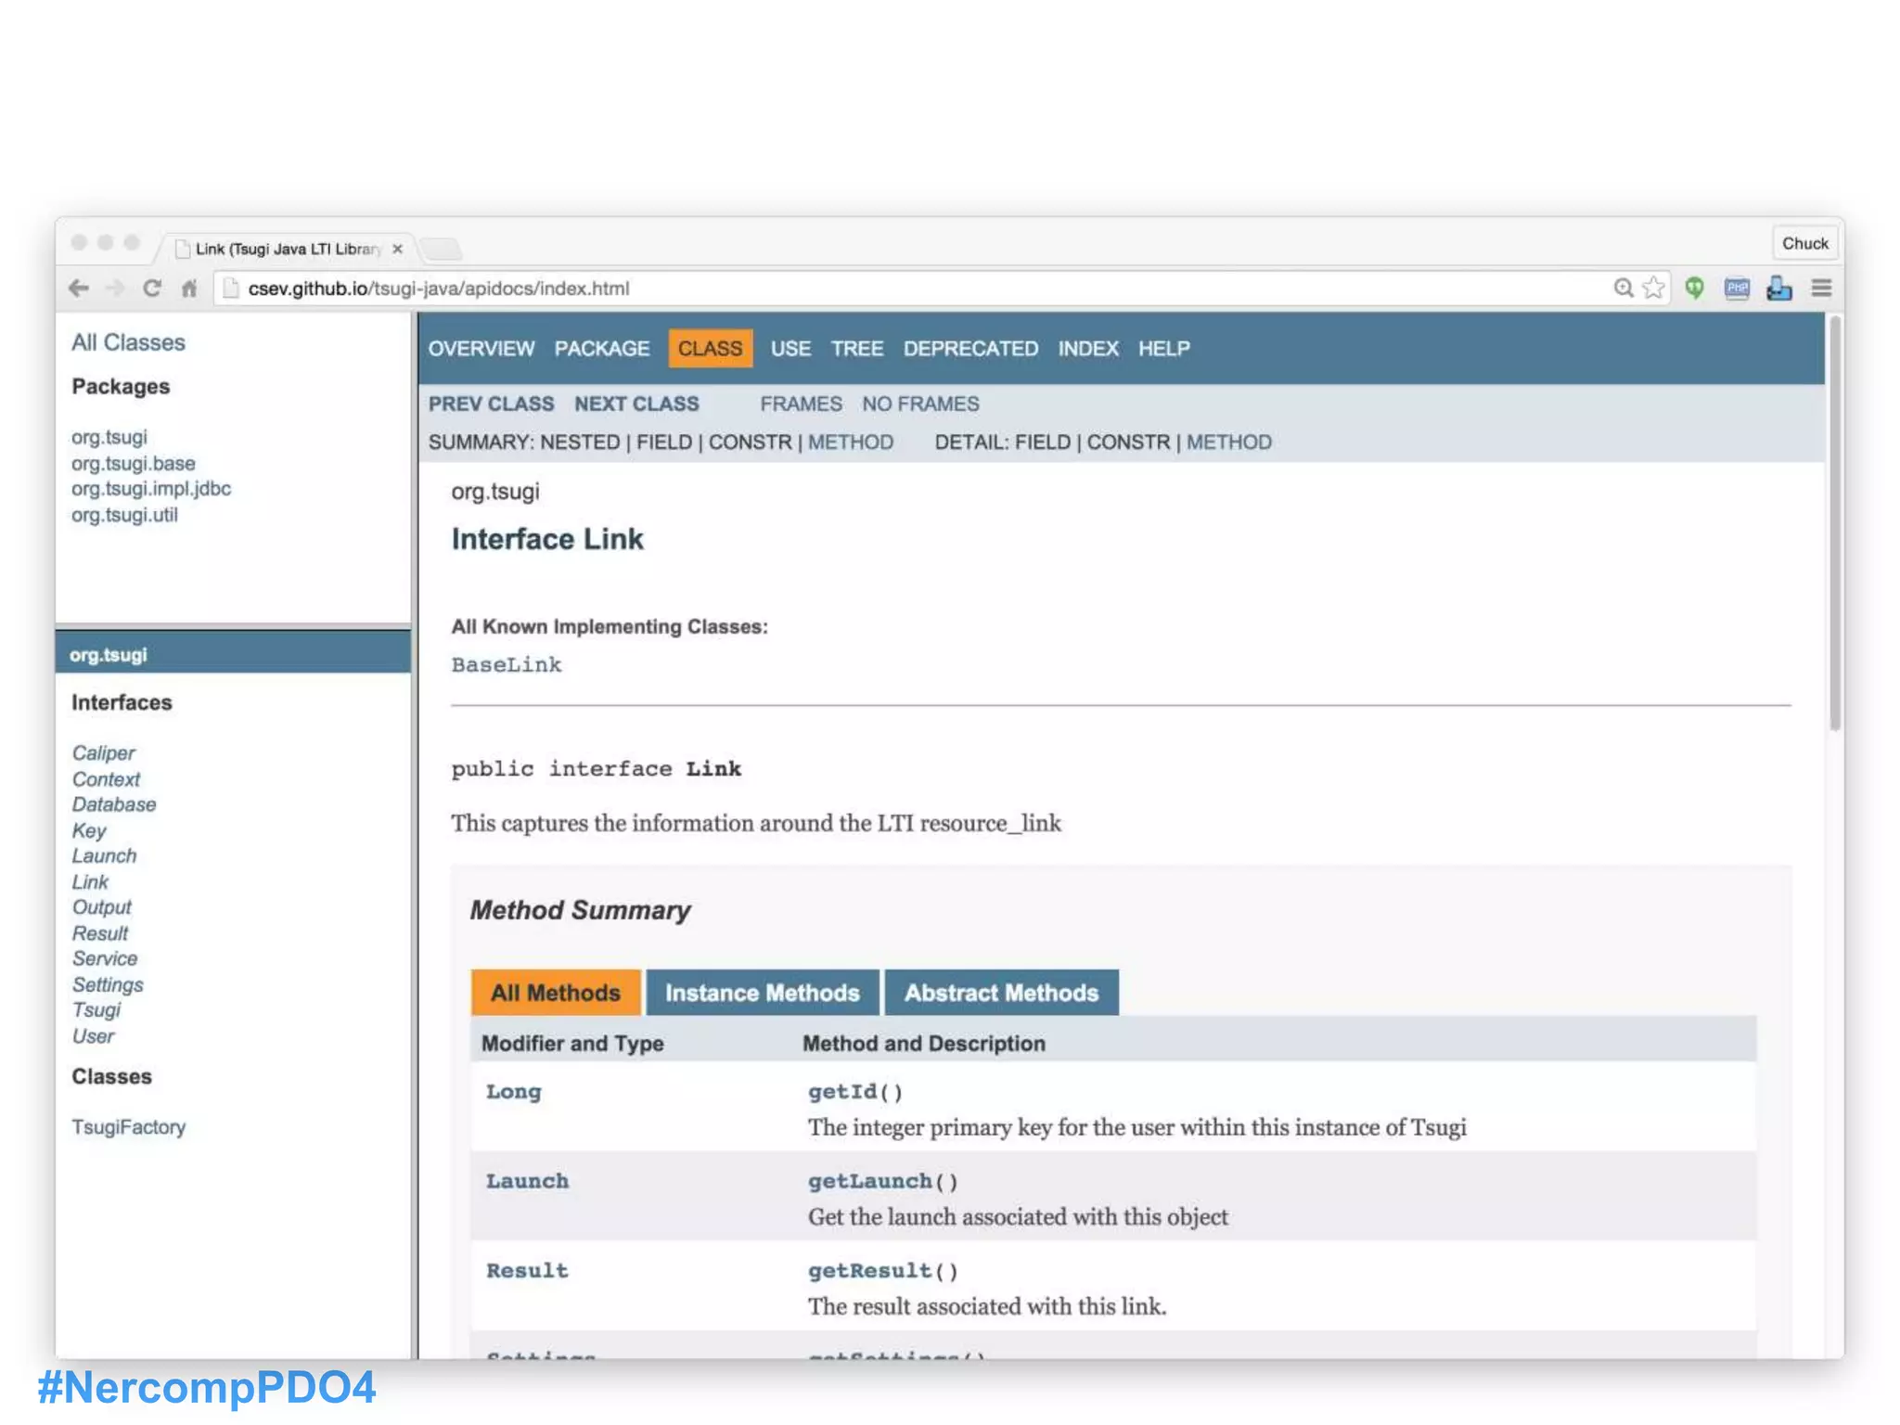Click the browser back arrow
This screenshot has width=1900, height=1425.
[x=79, y=289]
